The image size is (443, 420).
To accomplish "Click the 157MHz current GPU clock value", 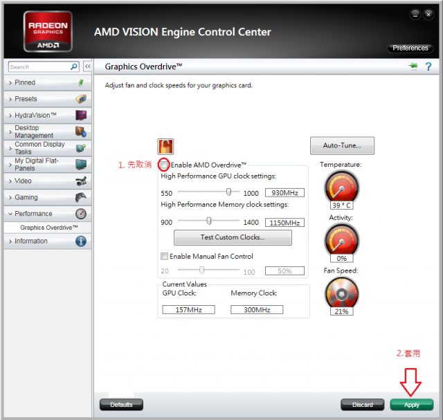I will [188, 309].
